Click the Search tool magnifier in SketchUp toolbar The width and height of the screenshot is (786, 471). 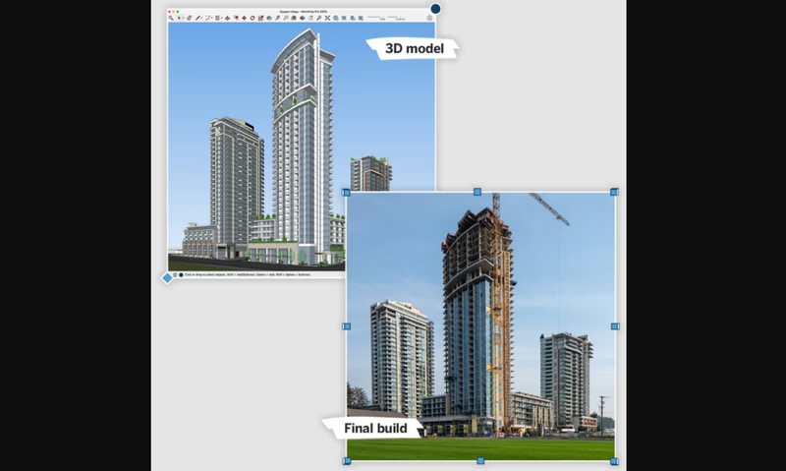pos(171,18)
